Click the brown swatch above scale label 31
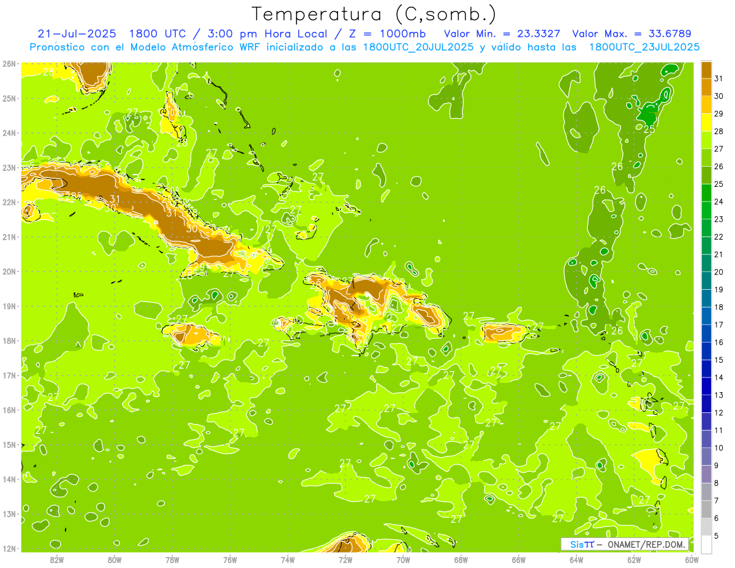This screenshot has width=735, height=568. pyautogui.click(x=706, y=70)
